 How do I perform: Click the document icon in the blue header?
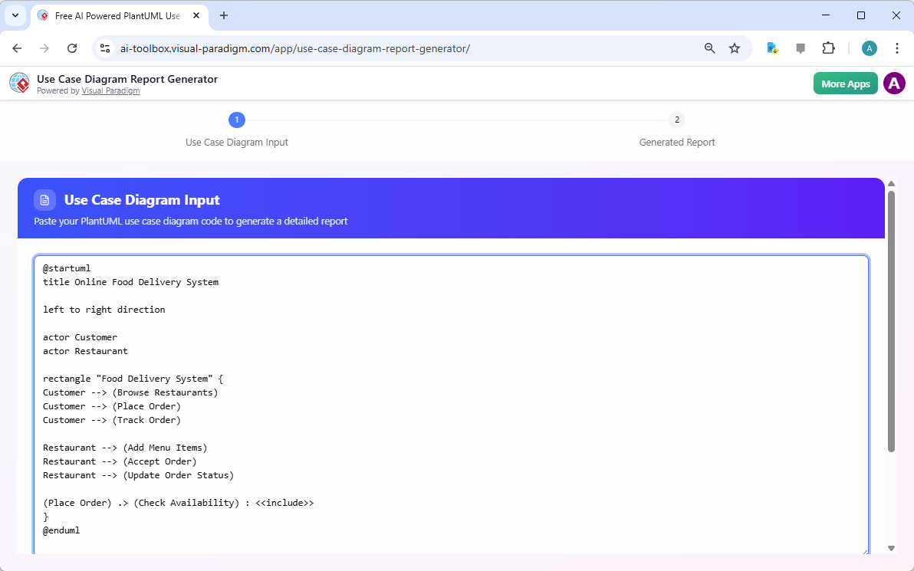pyautogui.click(x=44, y=199)
